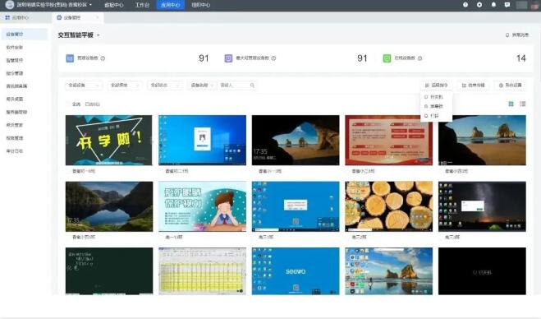Open the help question-mark icon in top bar

pos(465,5)
